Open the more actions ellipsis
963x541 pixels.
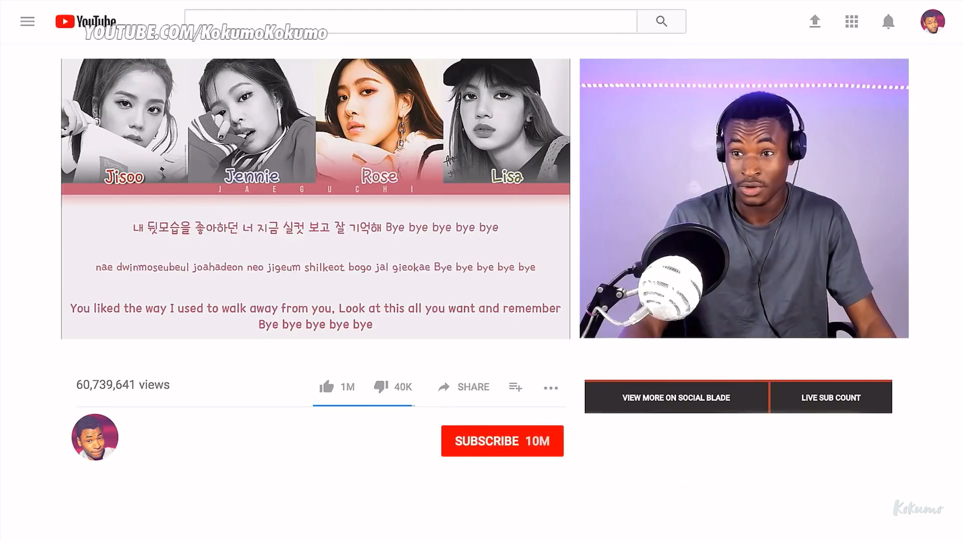[551, 388]
